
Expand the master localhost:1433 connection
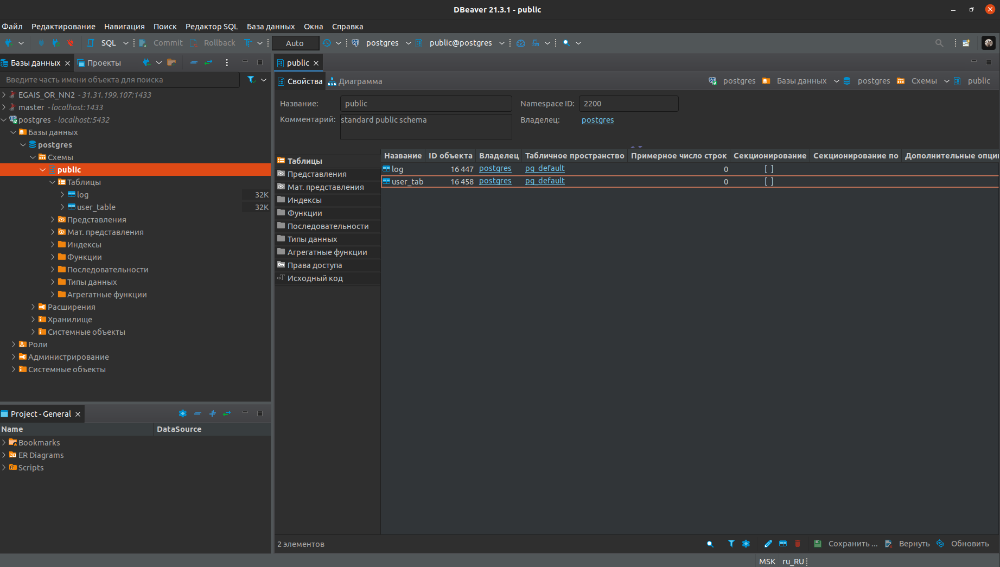click(4, 107)
